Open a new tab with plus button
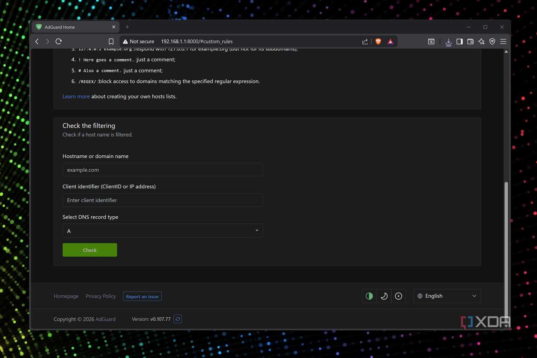This screenshot has height=358, width=537. pyautogui.click(x=127, y=27)
